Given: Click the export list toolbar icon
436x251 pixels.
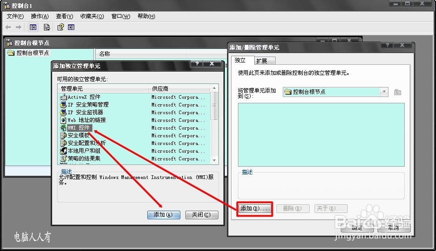Looking at the screenshot, I should click(47, 27).
